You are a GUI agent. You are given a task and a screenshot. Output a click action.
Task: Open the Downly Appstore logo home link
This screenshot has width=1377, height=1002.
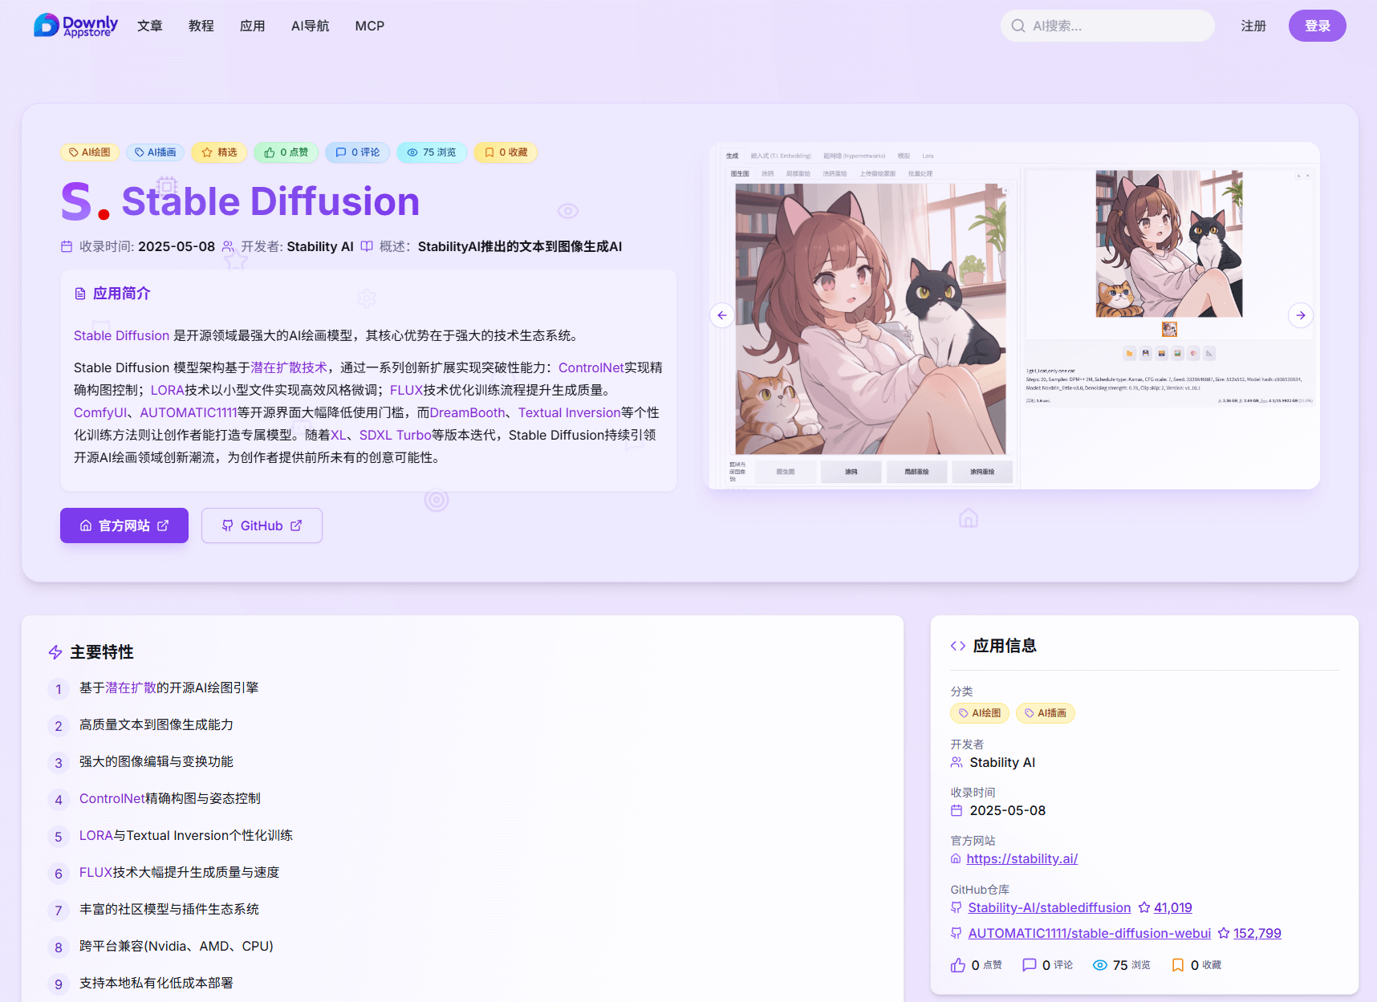click(x=75, y=26)
